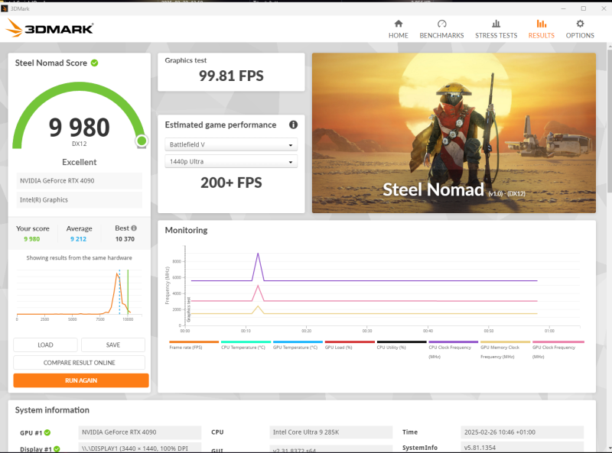Click the 99.81 FPS graphics test result

tap(231, 76)
